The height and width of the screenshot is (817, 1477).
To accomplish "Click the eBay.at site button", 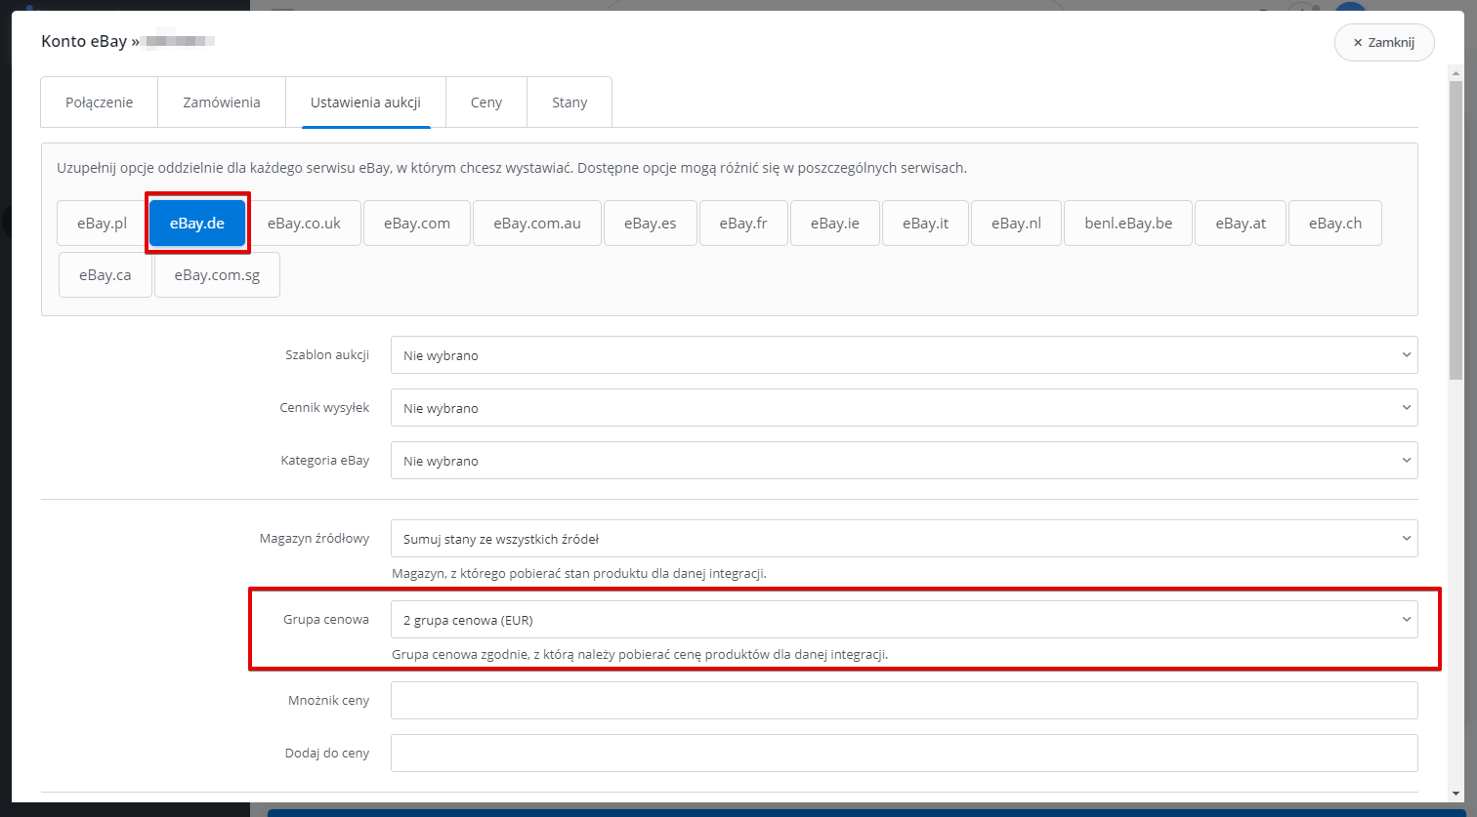I will tap(1241, 224).
